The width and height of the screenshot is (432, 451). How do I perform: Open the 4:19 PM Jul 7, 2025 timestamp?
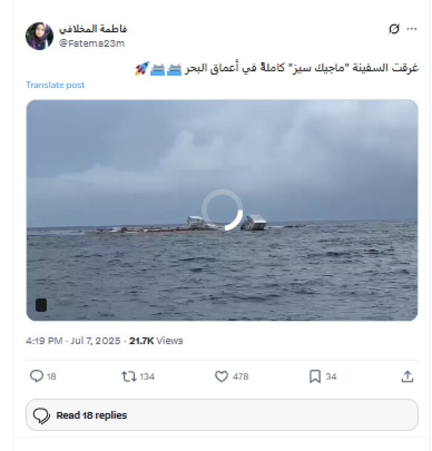click(x=73, y=341)
